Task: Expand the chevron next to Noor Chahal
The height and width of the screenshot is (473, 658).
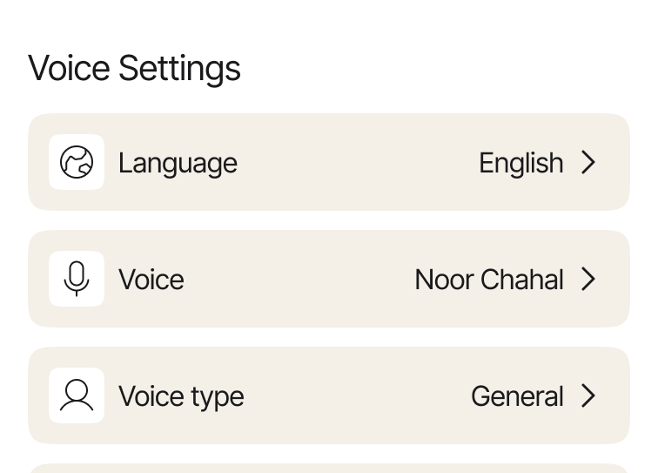Action: [589, 279]
